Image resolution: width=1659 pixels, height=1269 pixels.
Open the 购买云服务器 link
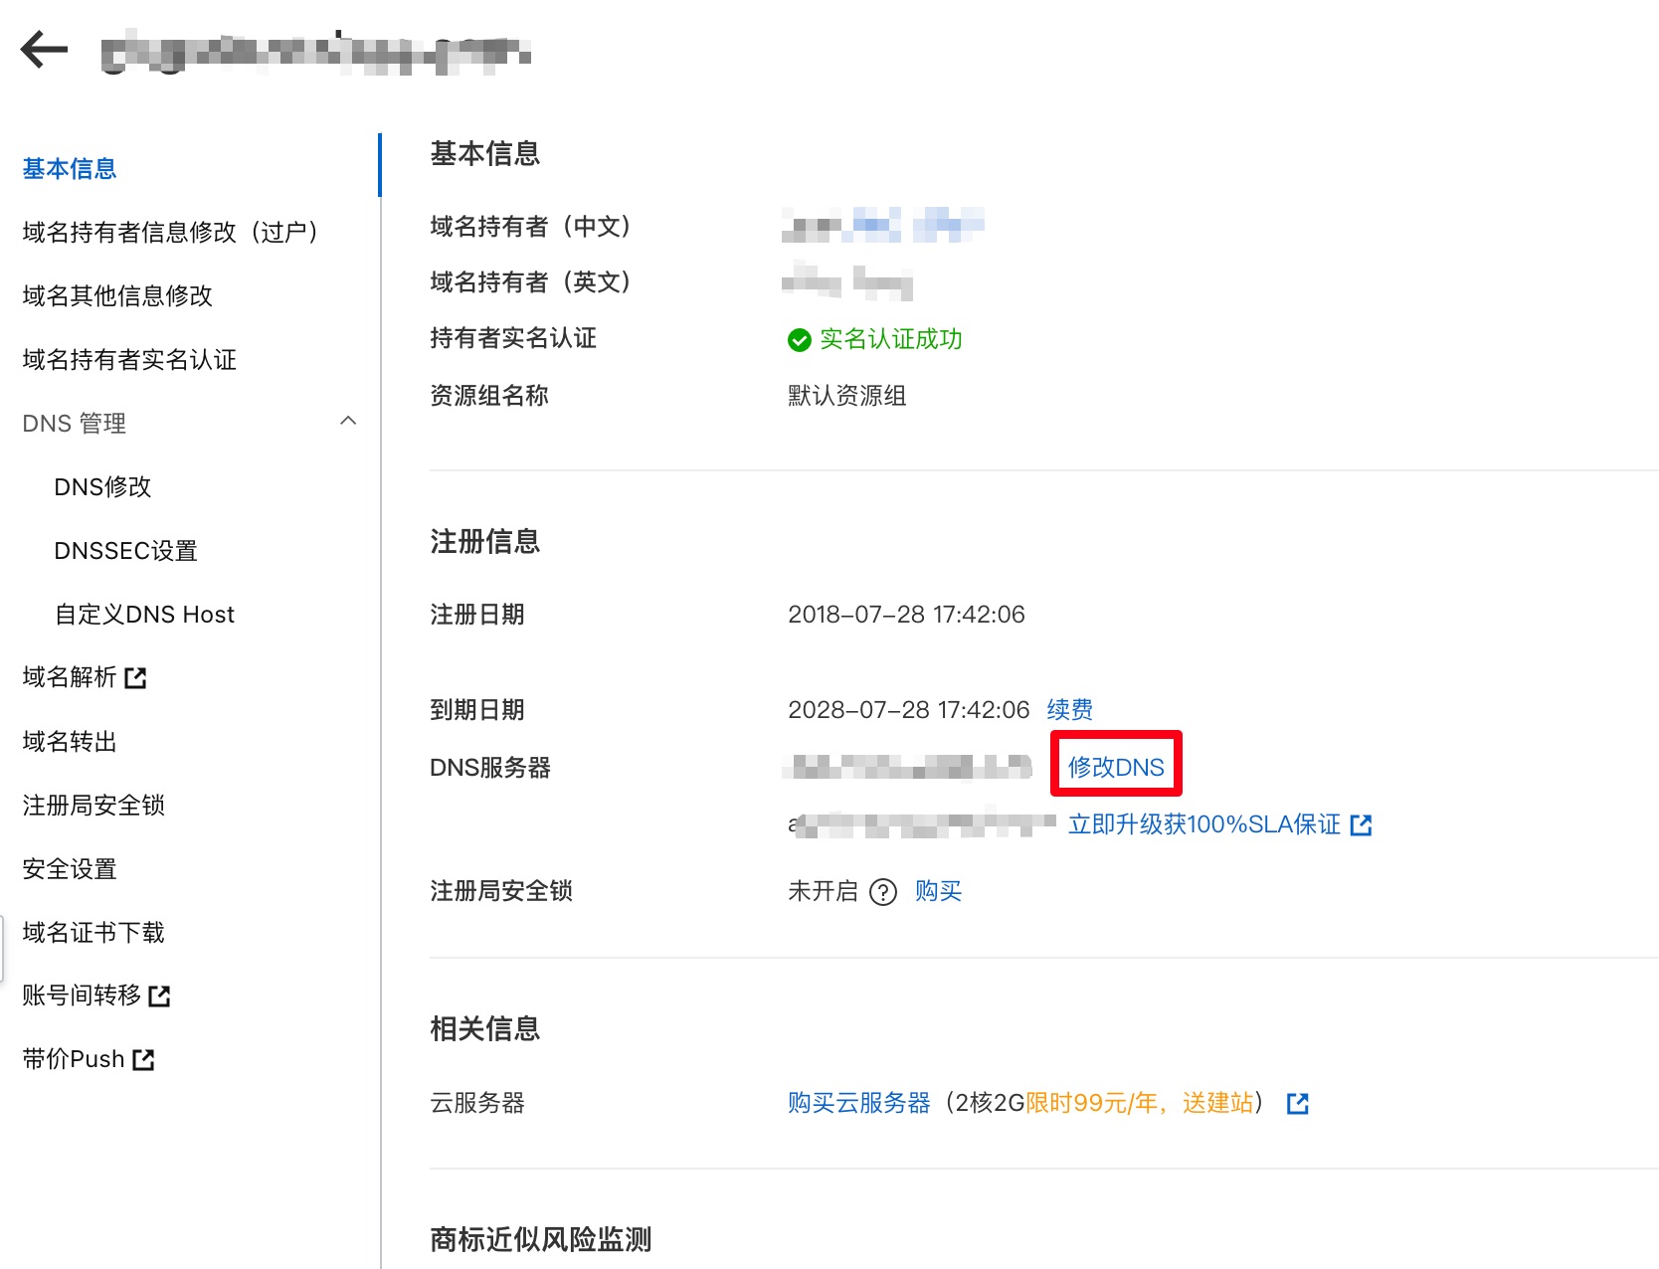(859, 1103)
